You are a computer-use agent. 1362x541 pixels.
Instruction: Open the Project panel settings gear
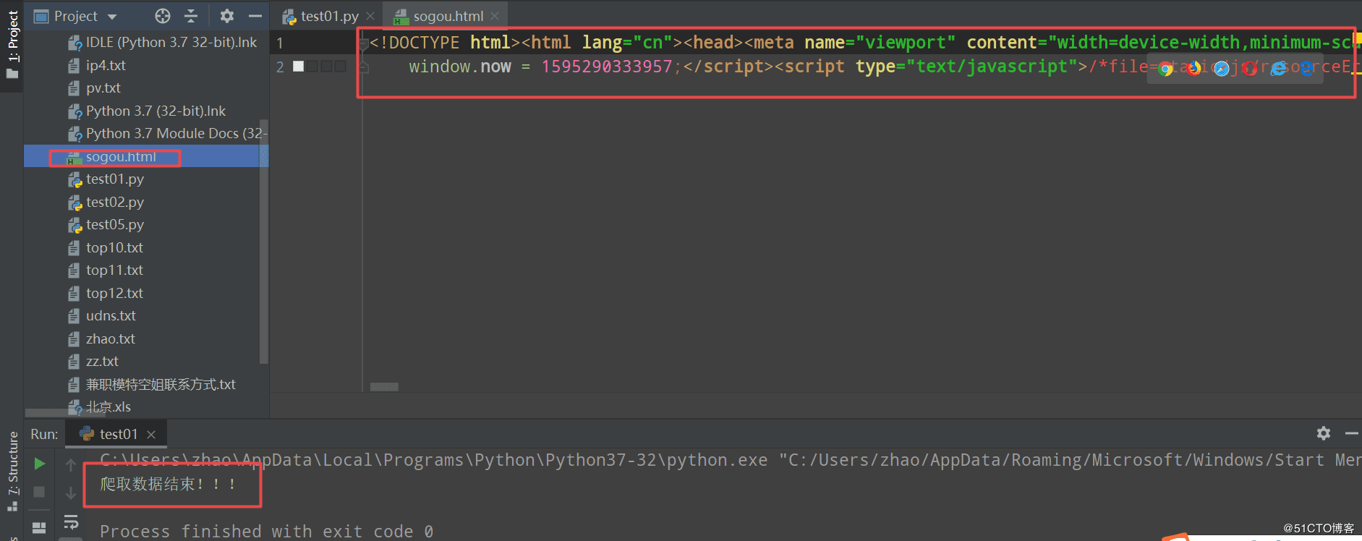(x=226, y=15)
